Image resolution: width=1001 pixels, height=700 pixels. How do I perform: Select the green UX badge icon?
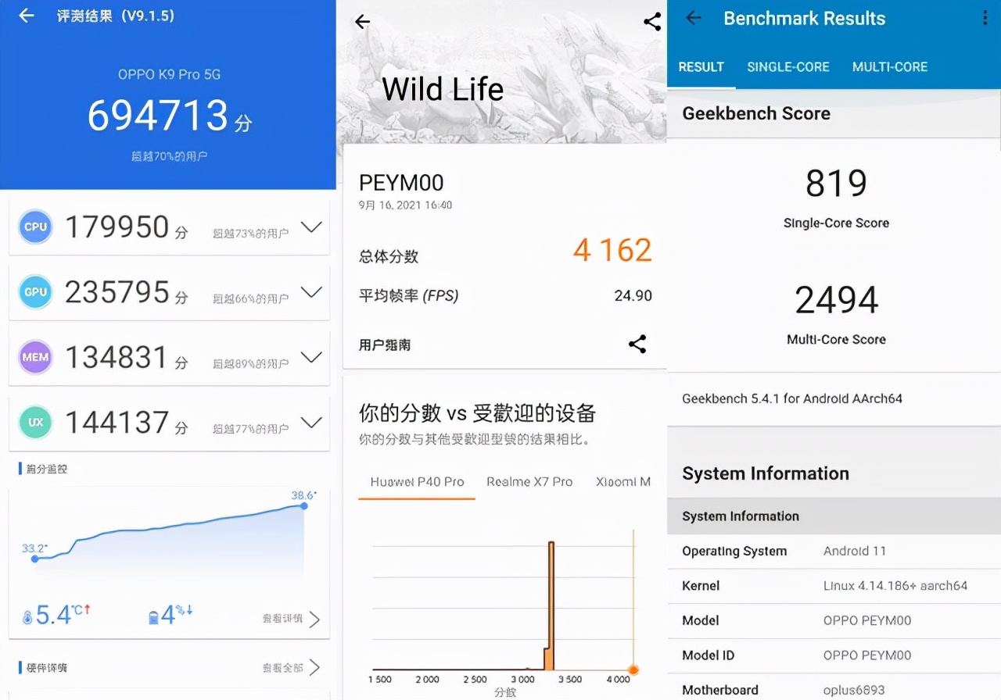coord(35,423)
